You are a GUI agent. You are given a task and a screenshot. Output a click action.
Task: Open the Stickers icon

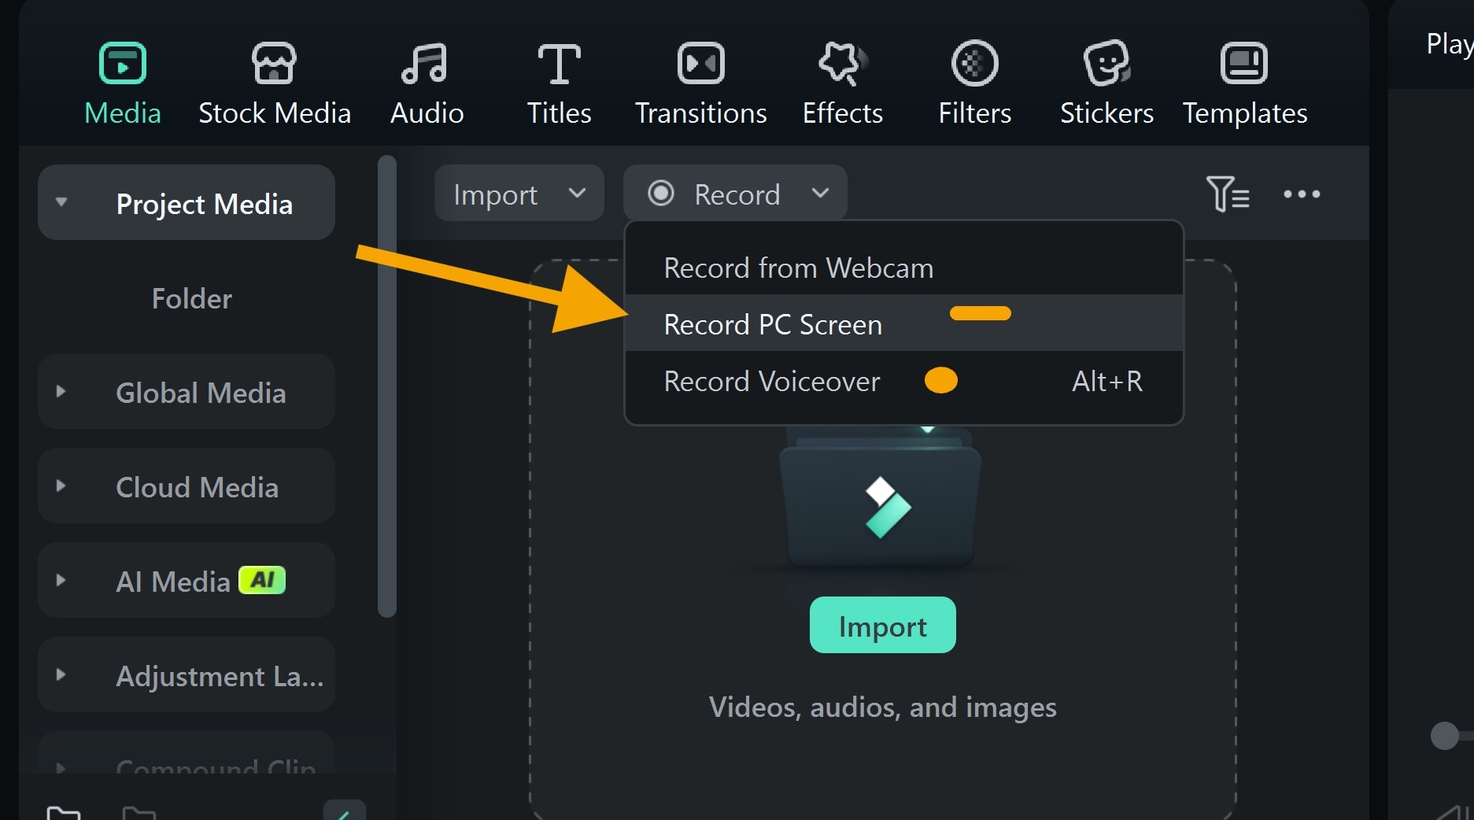pos(1106,64)
